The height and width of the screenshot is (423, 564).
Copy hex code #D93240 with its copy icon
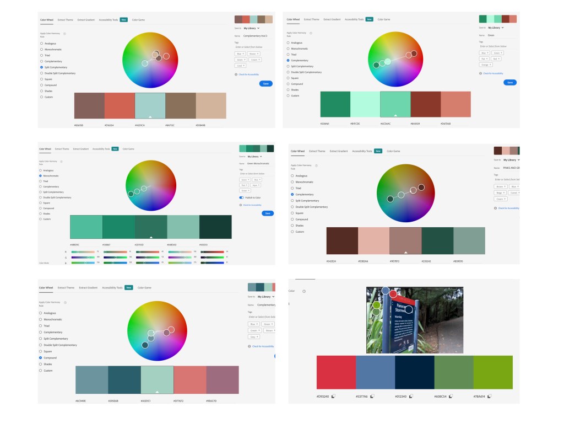pyautogui.click(x=334, y=397)
